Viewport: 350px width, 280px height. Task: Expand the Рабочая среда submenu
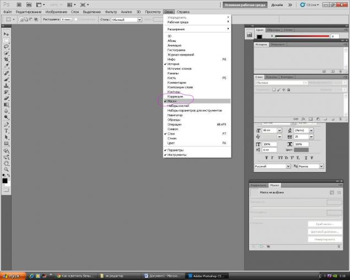197,22
